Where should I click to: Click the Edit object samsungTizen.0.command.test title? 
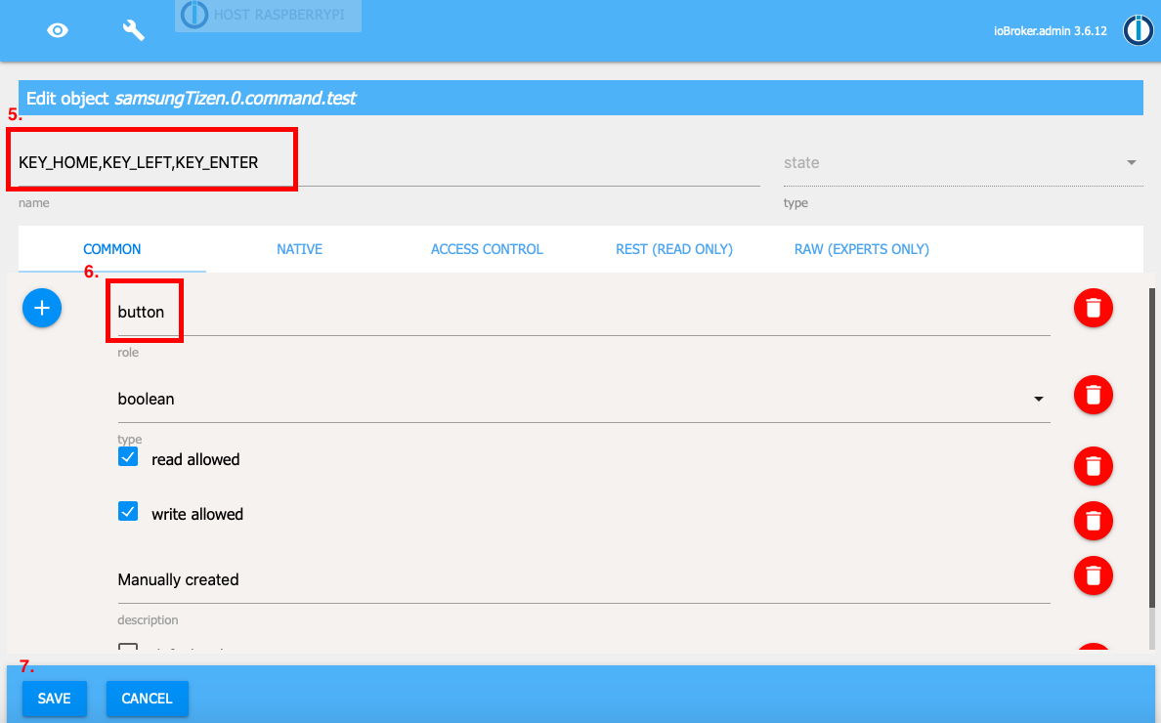191,99
